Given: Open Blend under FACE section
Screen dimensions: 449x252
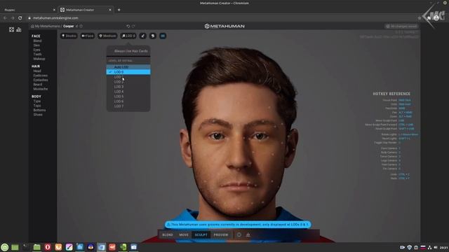Looking at the screenshot, I should point(37,41).
